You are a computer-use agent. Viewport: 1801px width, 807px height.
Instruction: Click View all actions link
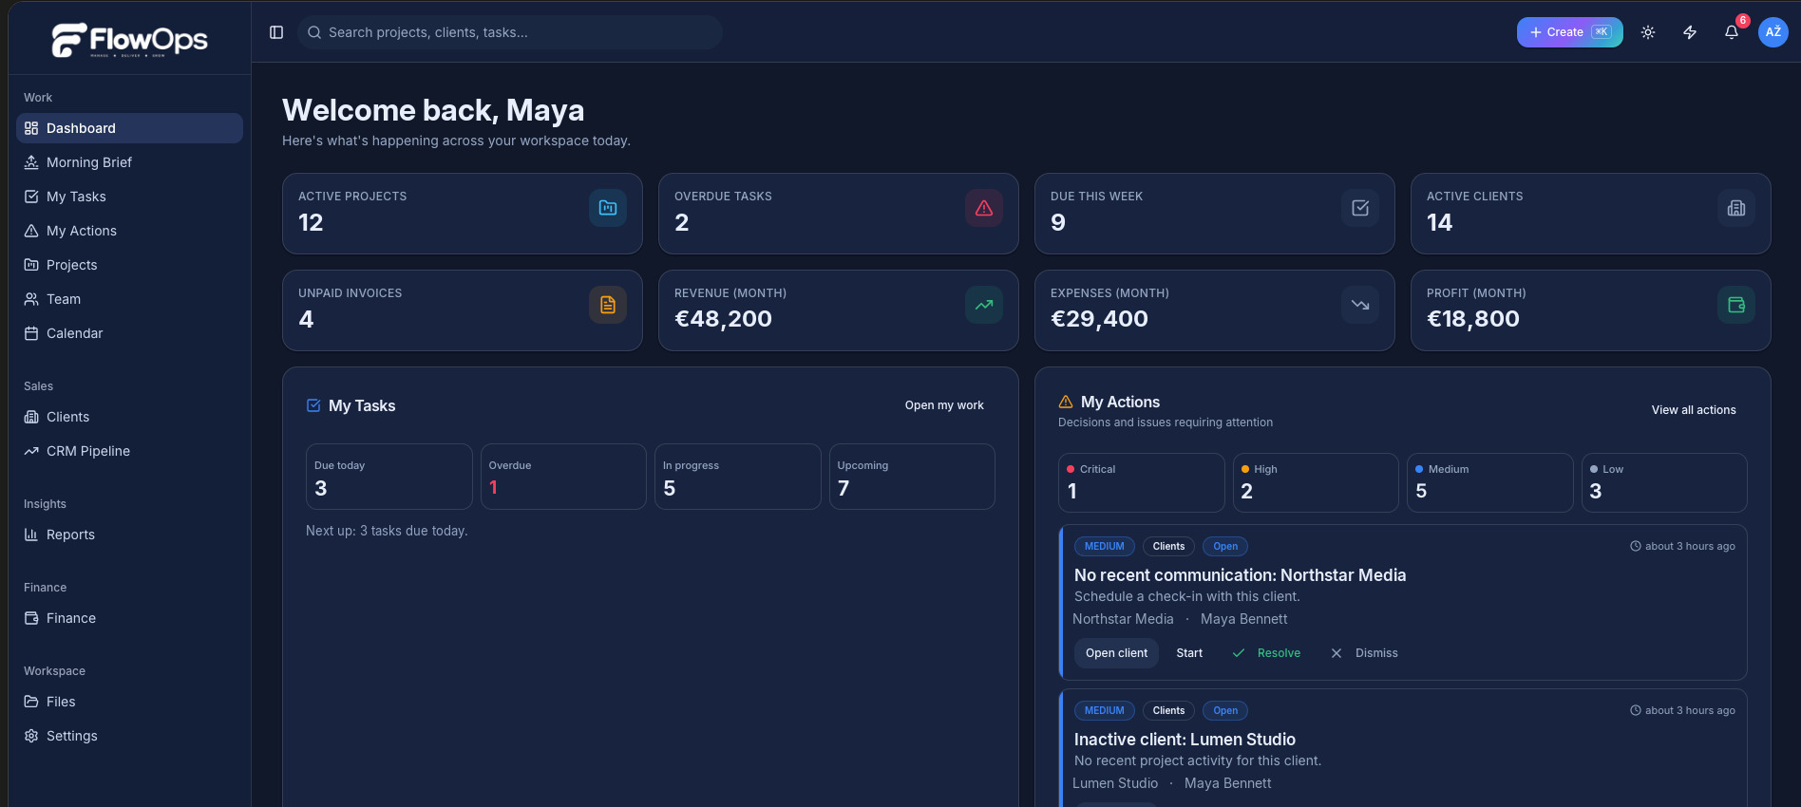point(1694,410)
